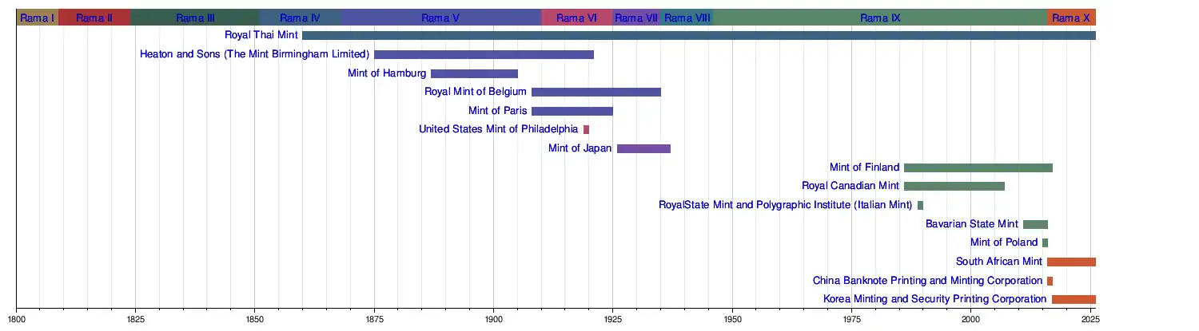Select the Rama III period header
The width and height of the screenshot is (1199, 331).
(195, 18)
